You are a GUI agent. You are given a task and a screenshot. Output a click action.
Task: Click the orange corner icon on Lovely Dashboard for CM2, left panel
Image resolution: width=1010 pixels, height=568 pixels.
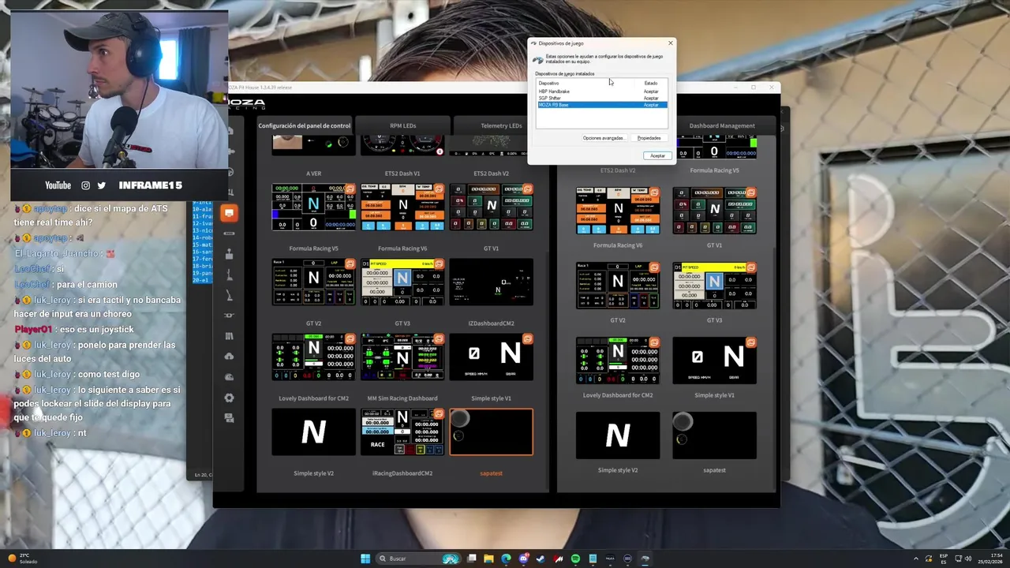[x=350, y=339]
